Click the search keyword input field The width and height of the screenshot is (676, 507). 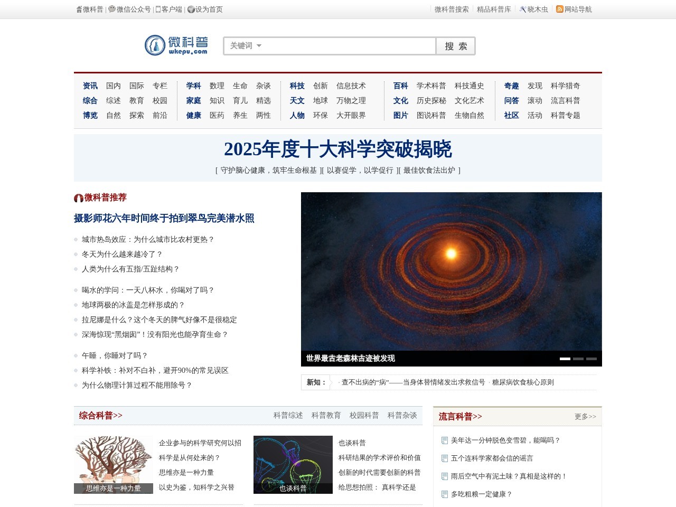tap(349, 46)
